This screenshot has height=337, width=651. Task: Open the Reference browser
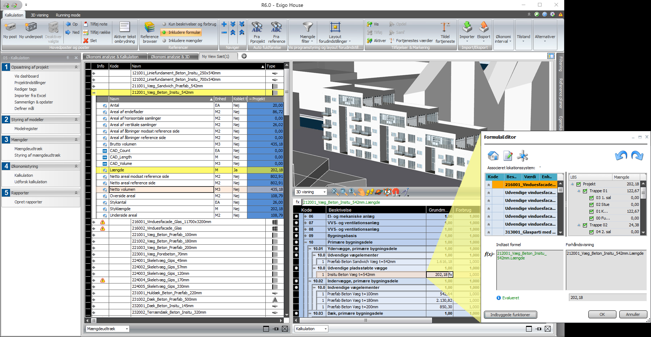149,32
